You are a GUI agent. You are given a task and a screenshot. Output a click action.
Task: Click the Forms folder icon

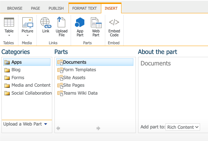7,78
